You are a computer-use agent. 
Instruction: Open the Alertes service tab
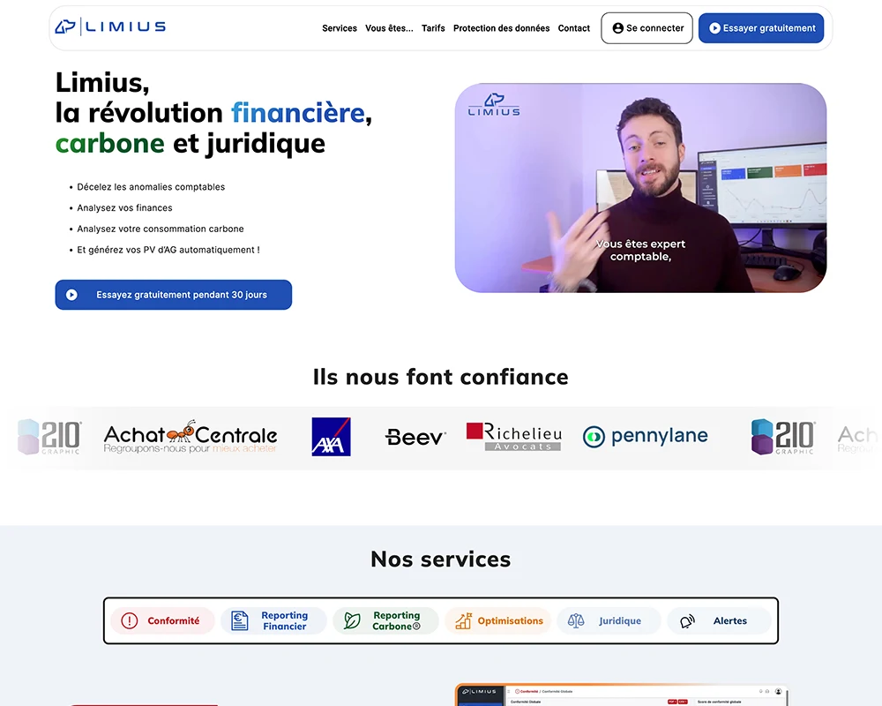719,621
